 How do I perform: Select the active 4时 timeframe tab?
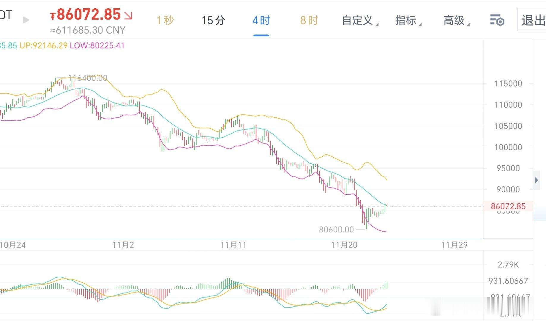pyautogui.click(x=261, y=20)
